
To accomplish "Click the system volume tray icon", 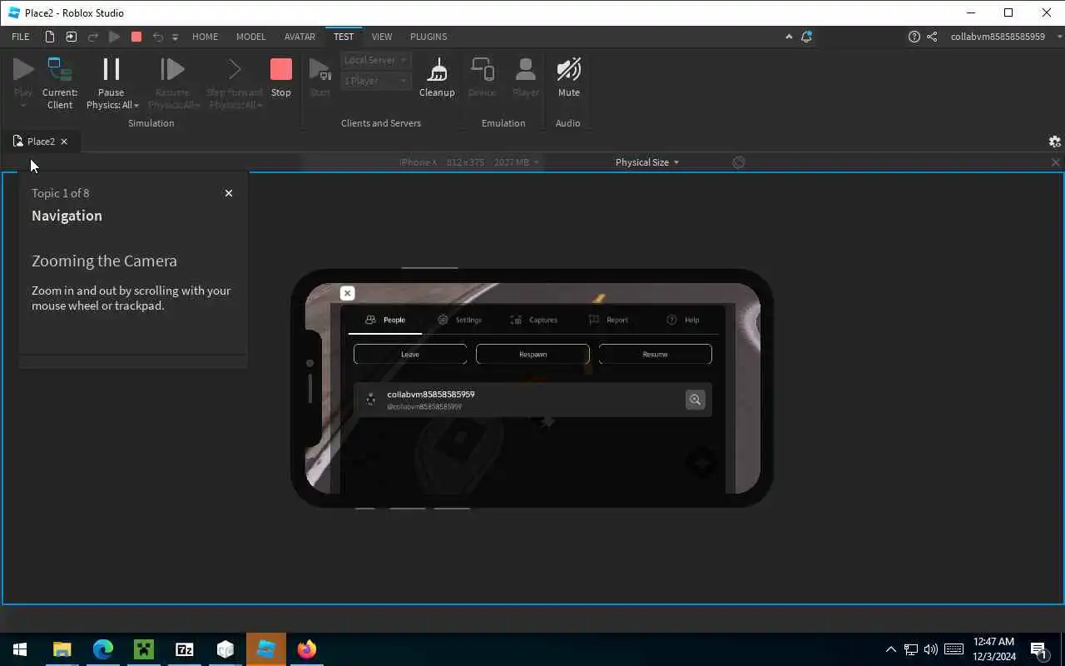I will coord(931,649).
